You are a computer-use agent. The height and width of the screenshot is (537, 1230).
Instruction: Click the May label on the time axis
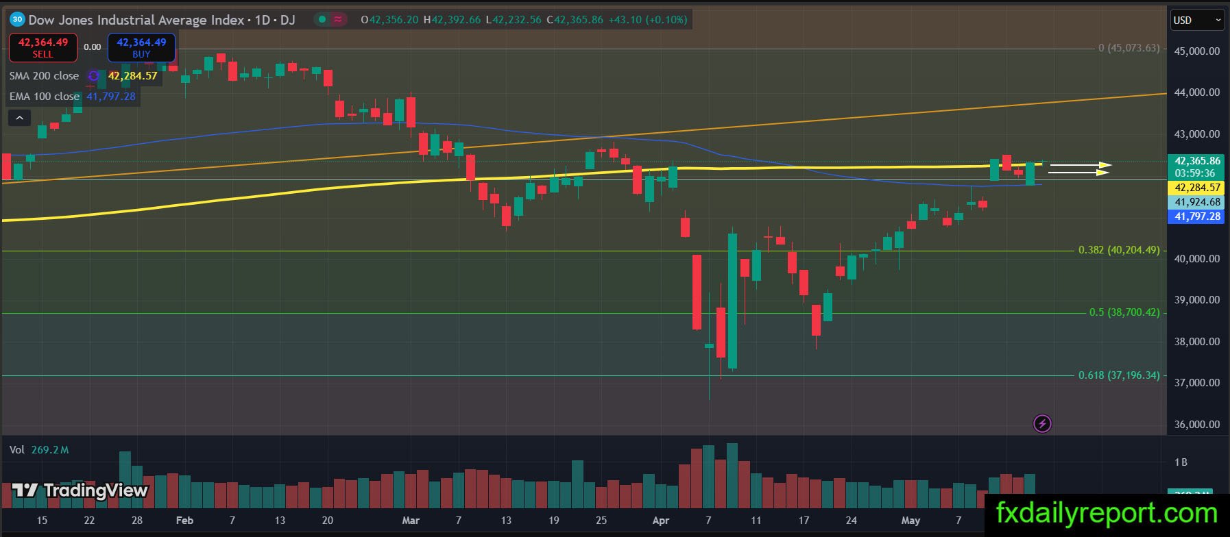[911, 521]
